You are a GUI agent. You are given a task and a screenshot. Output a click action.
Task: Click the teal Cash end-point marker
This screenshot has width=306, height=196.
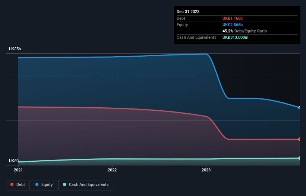point(300,158)
